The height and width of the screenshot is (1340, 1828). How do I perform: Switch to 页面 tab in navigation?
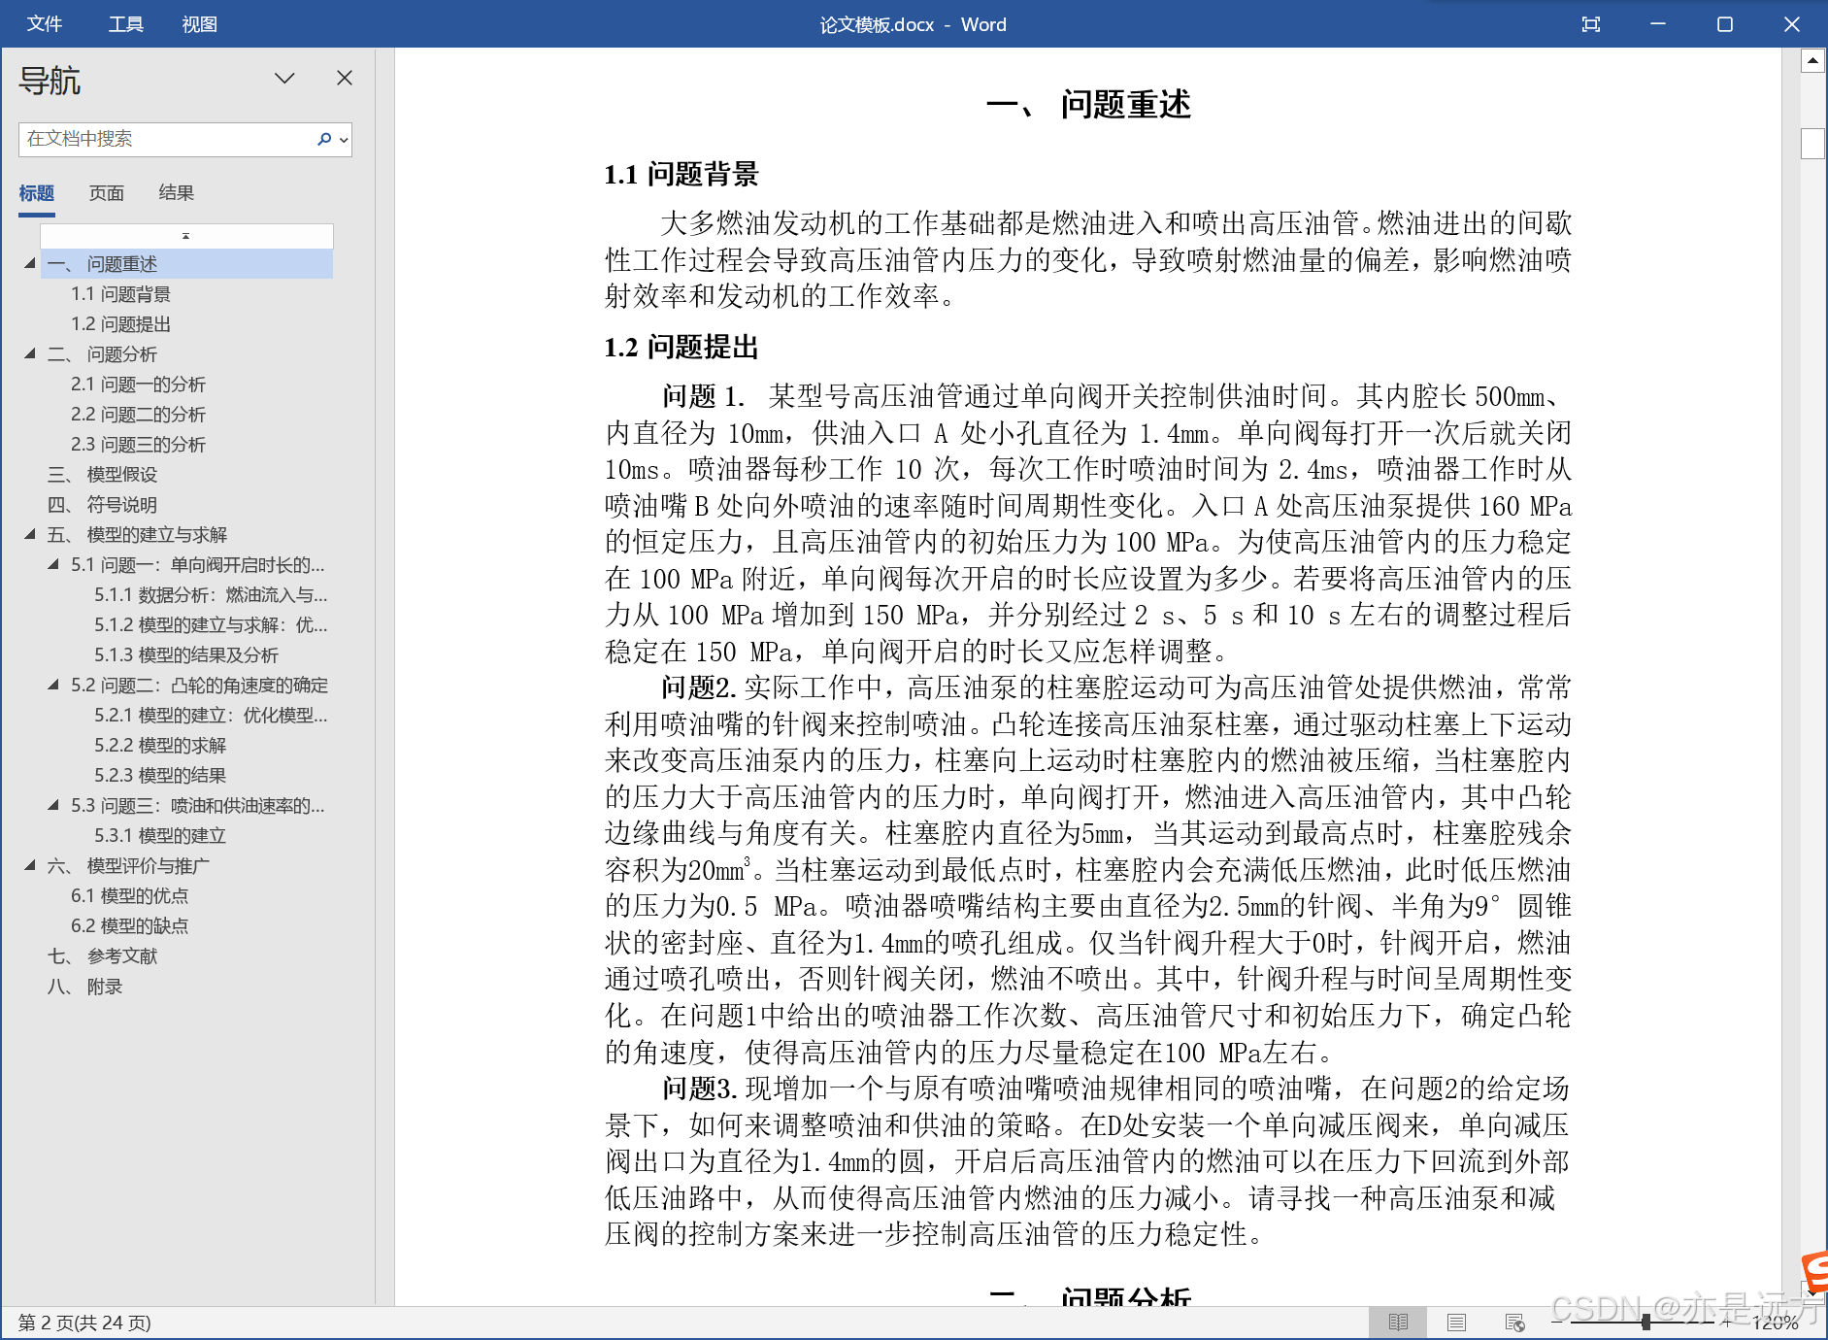[107, 192]
